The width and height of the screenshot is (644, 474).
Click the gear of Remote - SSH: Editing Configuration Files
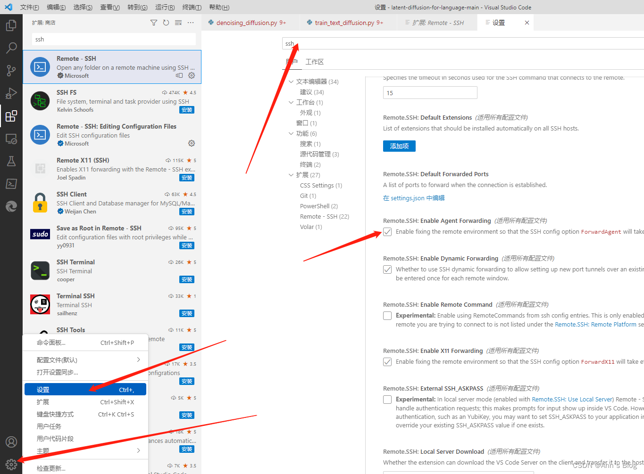coord(192,143)
